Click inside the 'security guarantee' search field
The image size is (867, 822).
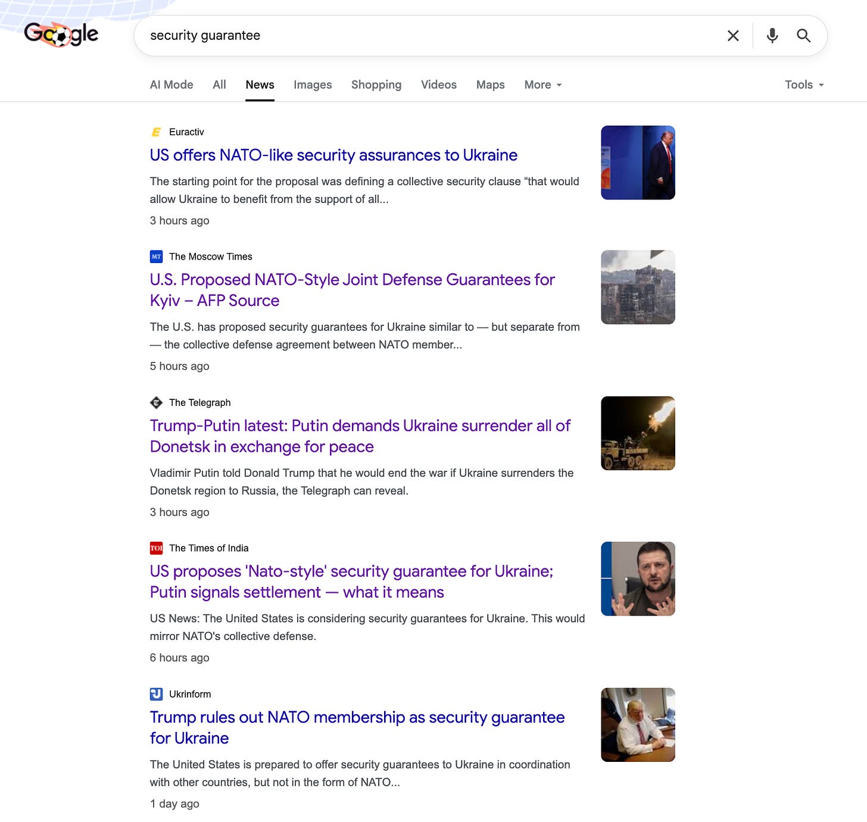(429, 36)
